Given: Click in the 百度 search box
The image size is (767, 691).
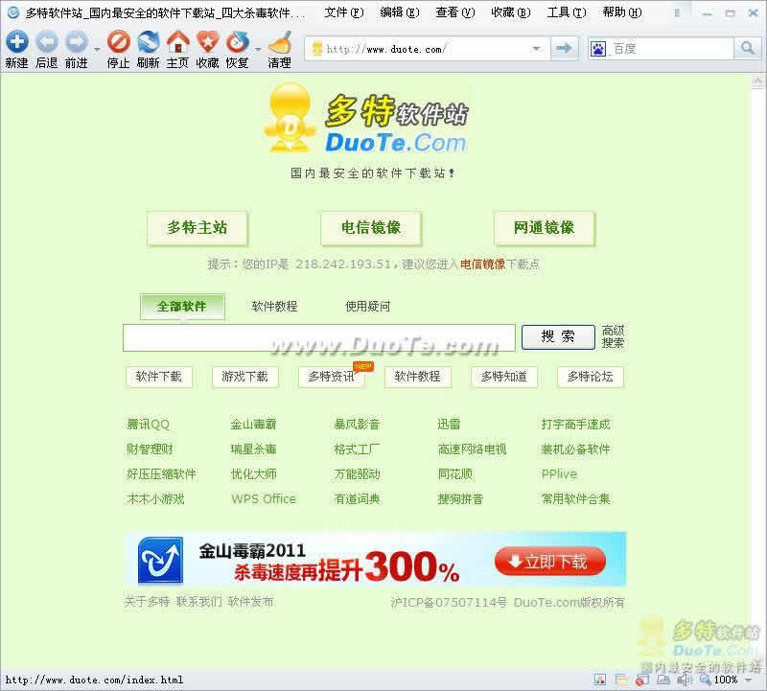Looking at the screenshot, I should click(x=670, y=49).
